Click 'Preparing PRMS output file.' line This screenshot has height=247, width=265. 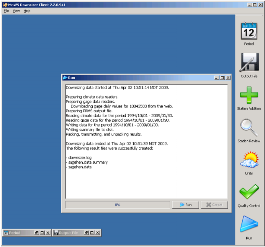tap(89, 111)
